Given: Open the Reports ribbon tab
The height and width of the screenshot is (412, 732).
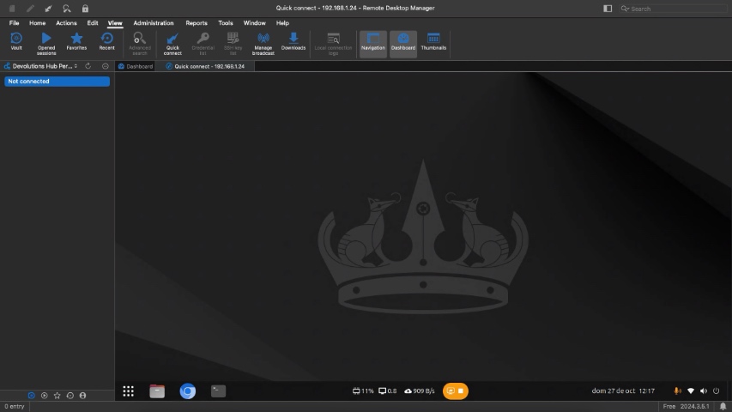Looking at the screenshot, I should [197, 23].
